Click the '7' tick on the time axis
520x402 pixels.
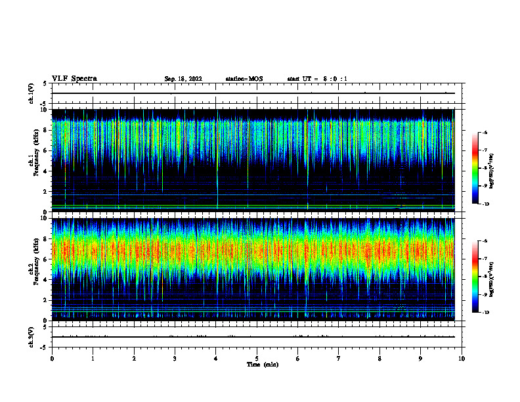pyautogui.click(x=339, y=359)
